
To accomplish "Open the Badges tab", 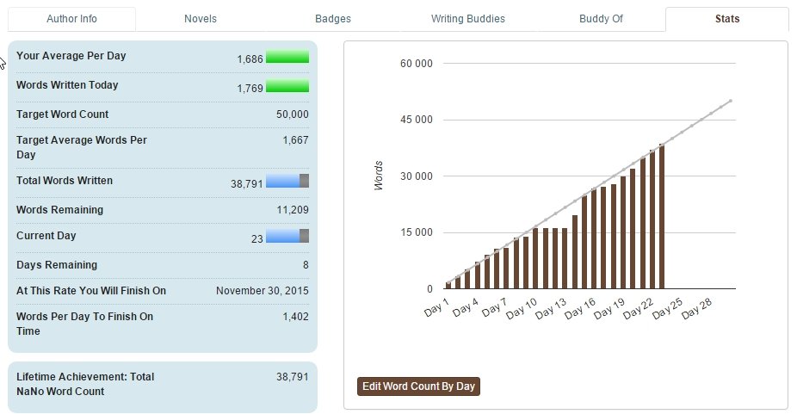I will (x=333, y=19).
